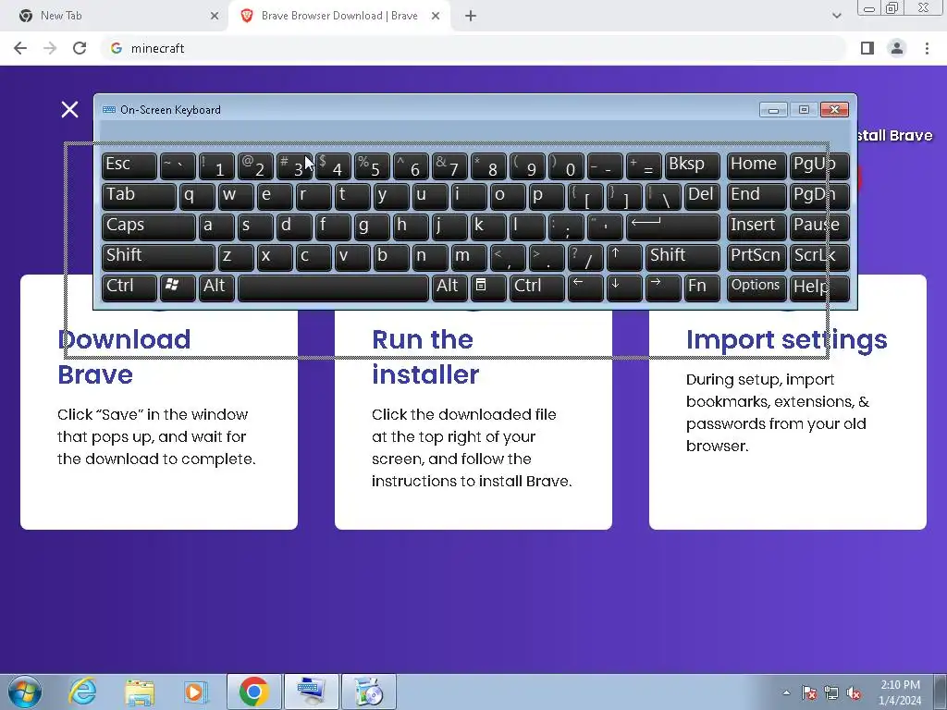
Task: Click the spacebar key
Action: 333,287
